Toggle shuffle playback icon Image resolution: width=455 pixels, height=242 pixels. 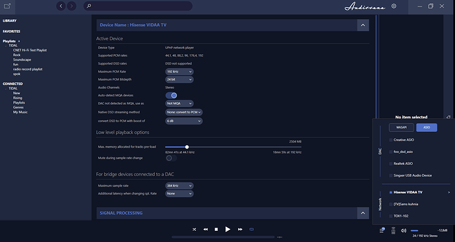(x=195, y=229)
